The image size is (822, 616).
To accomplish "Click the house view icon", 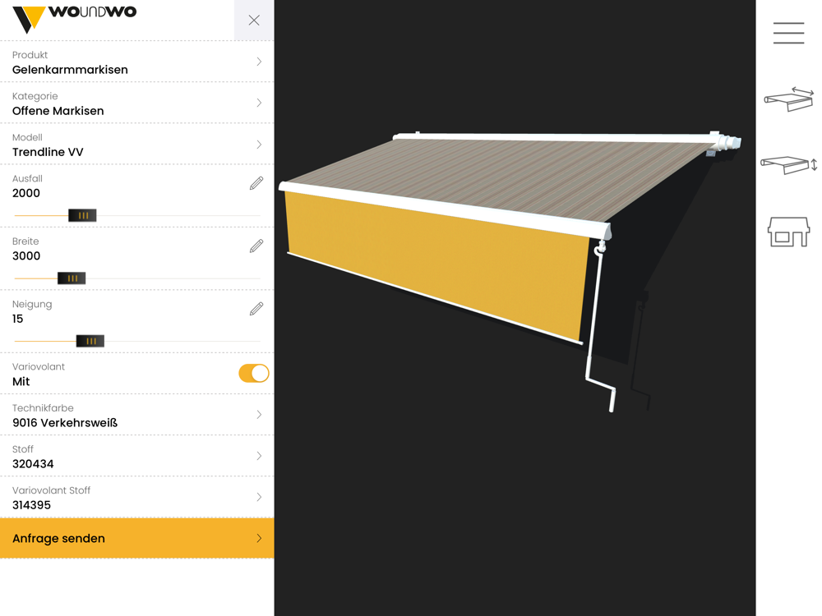I will coord(789,232).
